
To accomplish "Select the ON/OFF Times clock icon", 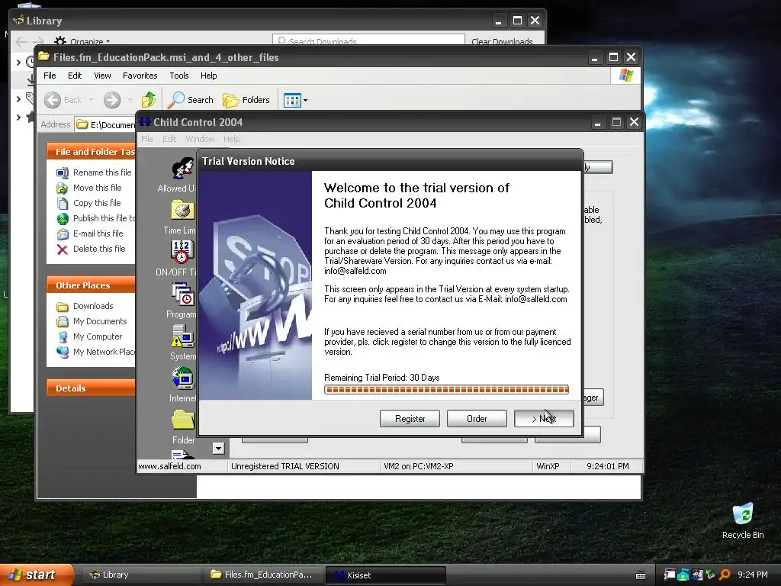I will click(x=183, y=252).
